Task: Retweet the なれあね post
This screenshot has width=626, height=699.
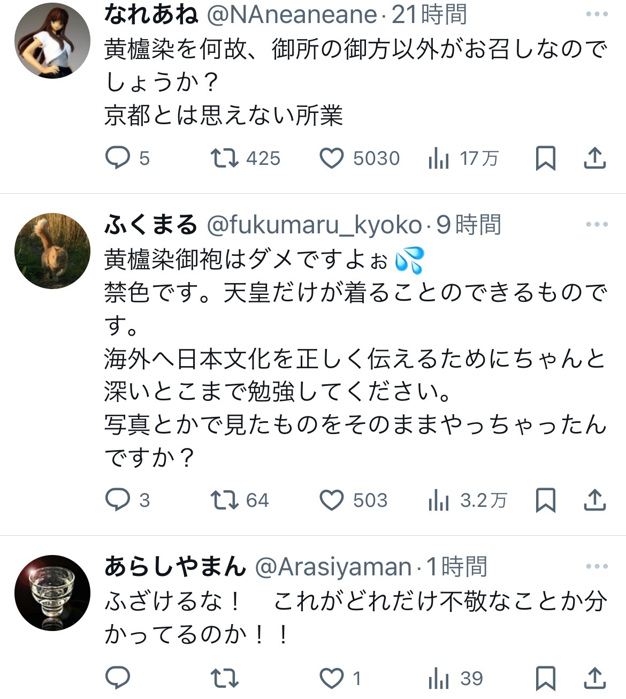Action: (x=225, y=158)
